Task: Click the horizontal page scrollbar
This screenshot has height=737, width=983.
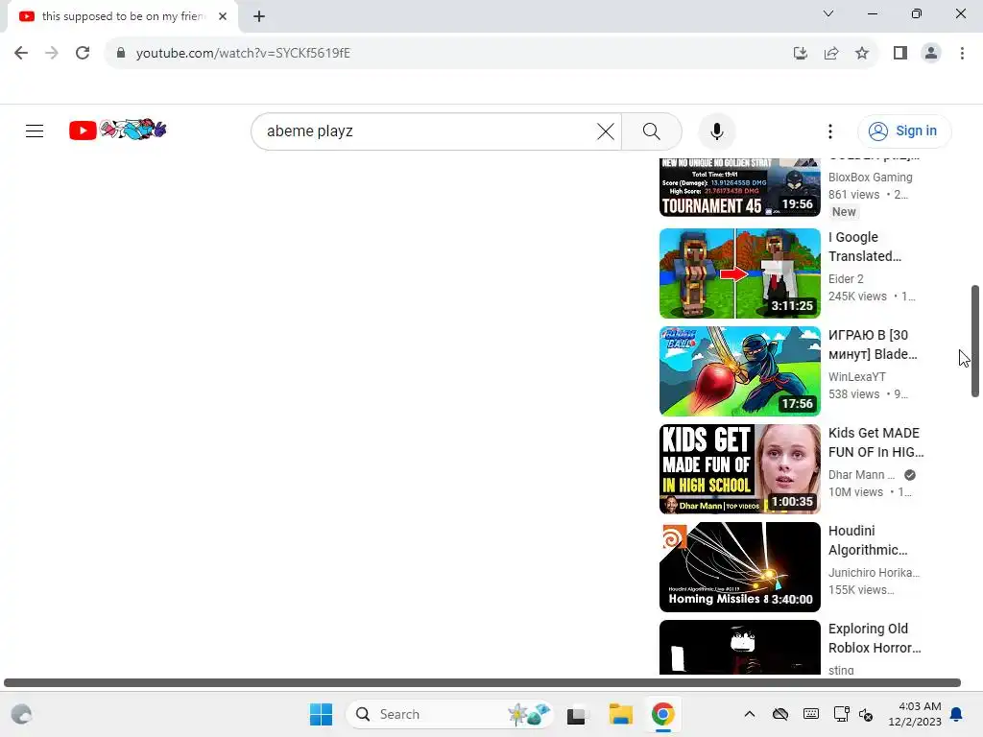Action: coord(482,682)
